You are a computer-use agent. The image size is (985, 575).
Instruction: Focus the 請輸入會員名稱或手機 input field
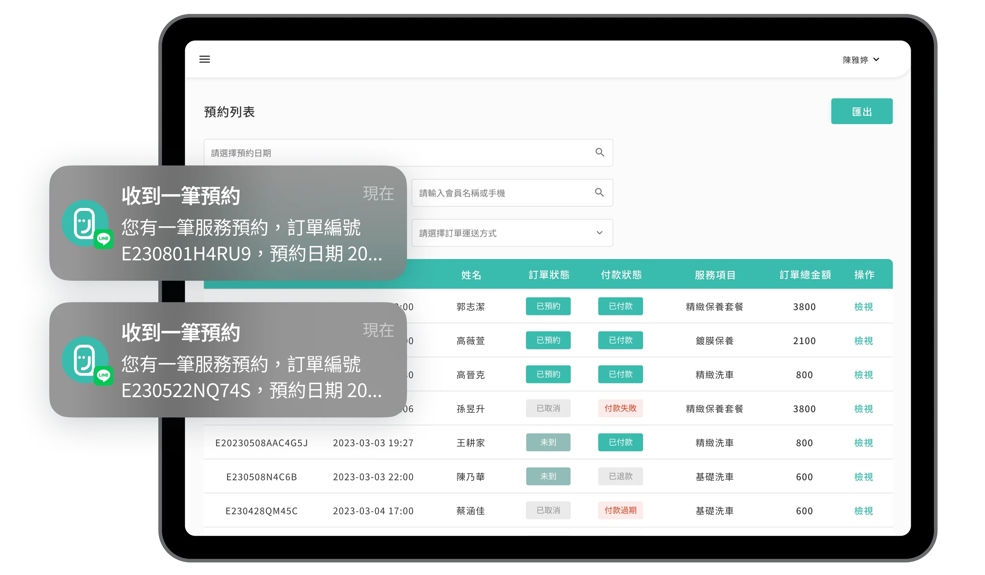click(511, 193)
